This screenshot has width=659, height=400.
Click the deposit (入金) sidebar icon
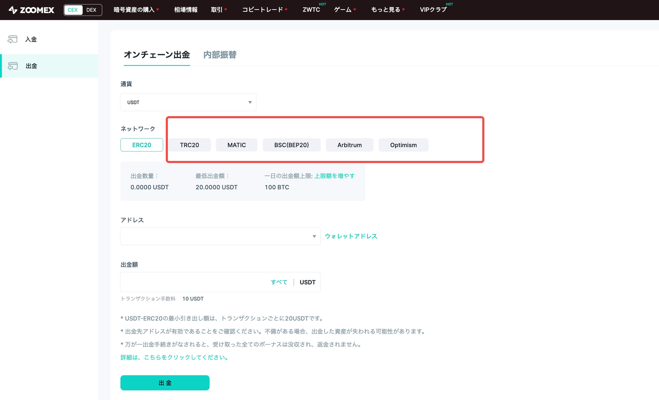coord(12,39)
